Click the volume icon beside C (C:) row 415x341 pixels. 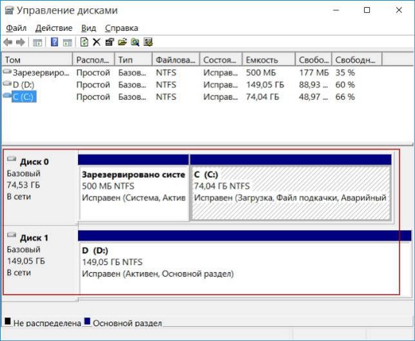[x=7, y=95]
